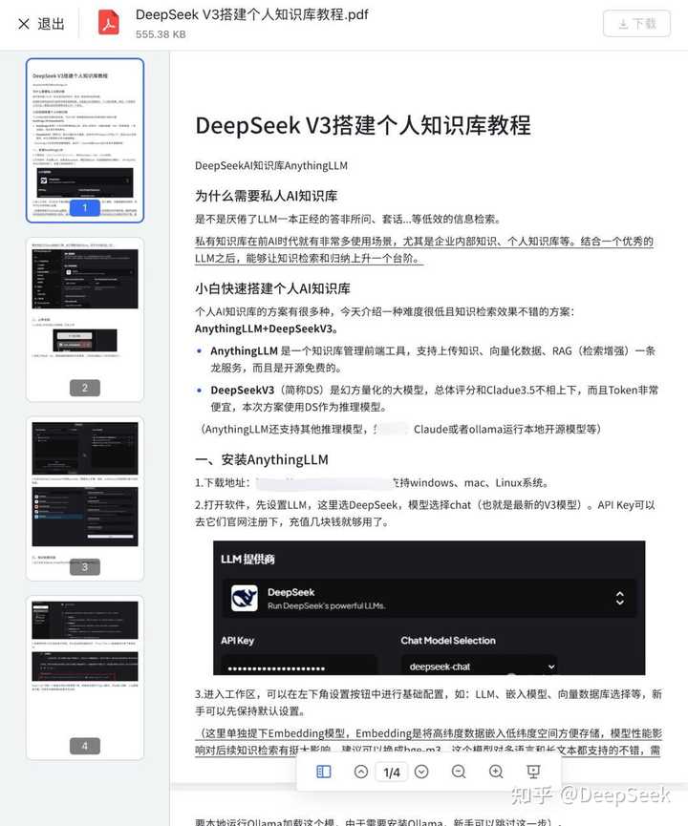Click the document title heading

pyautogui.click(x=363, y=125)
